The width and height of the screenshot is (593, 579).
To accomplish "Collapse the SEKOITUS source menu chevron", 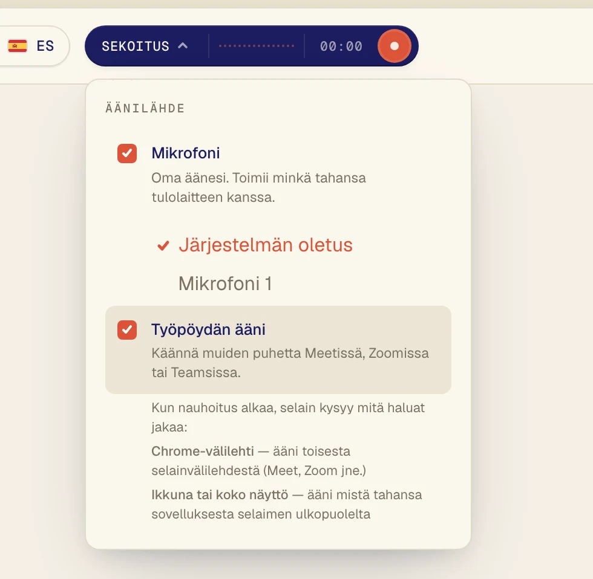I will (x=183, y=46).
